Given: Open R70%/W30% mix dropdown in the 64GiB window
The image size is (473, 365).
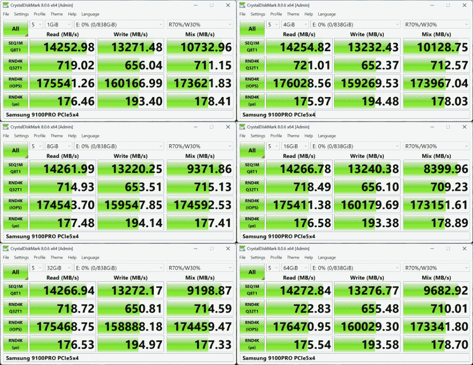Looking at the screenshot, I should point(437,268).
